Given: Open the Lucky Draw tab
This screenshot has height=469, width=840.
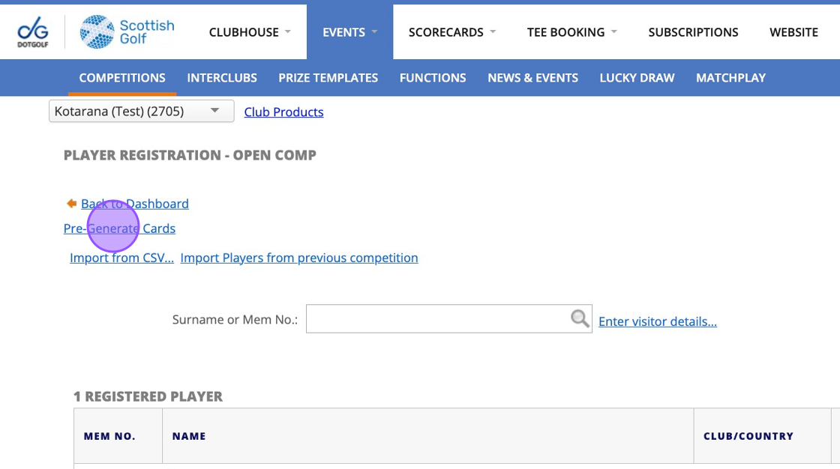Looking at the screenshot, I should point(637,78).
